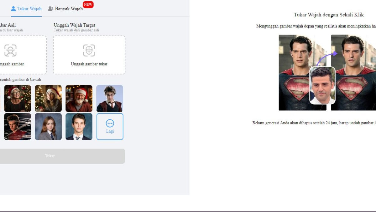Pick the young man in dark suit sample
This screenshot has height=212, width=376.
[79, 127]
